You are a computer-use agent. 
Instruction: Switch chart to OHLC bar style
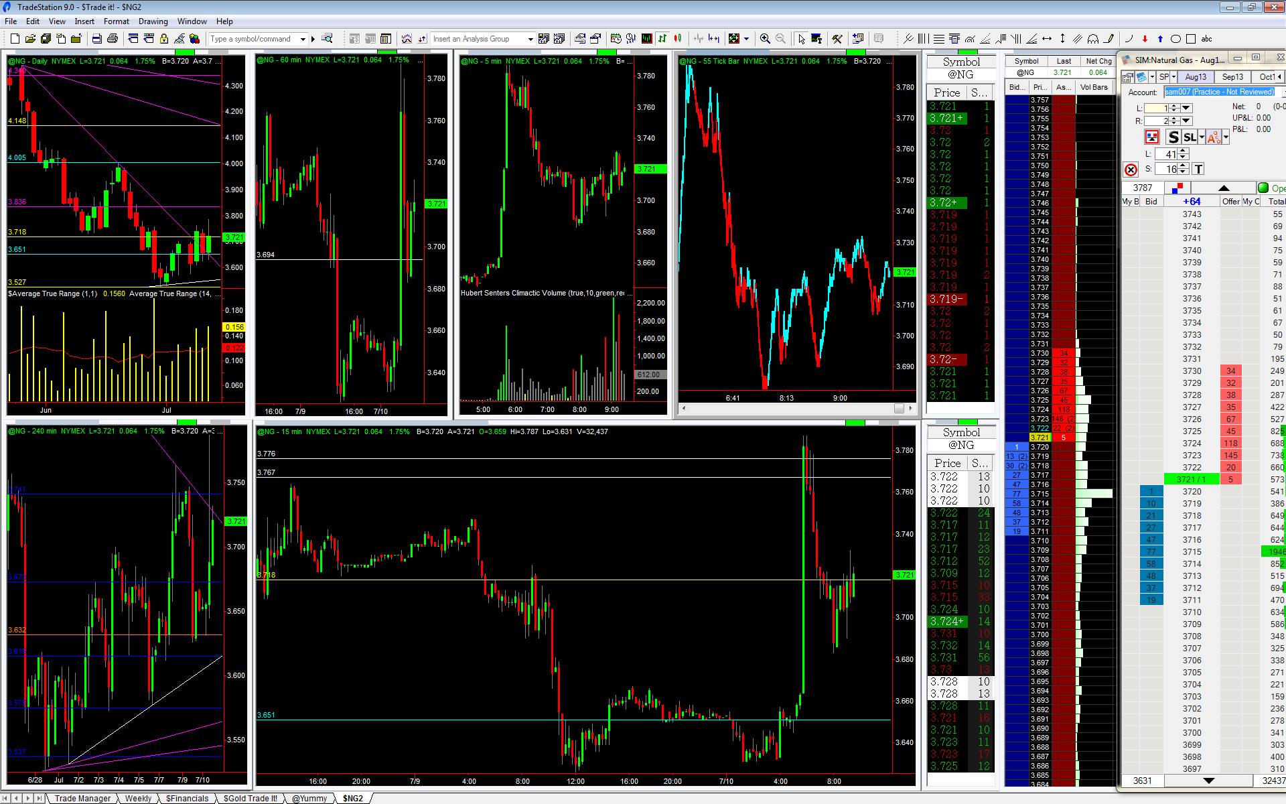(662, 39)
